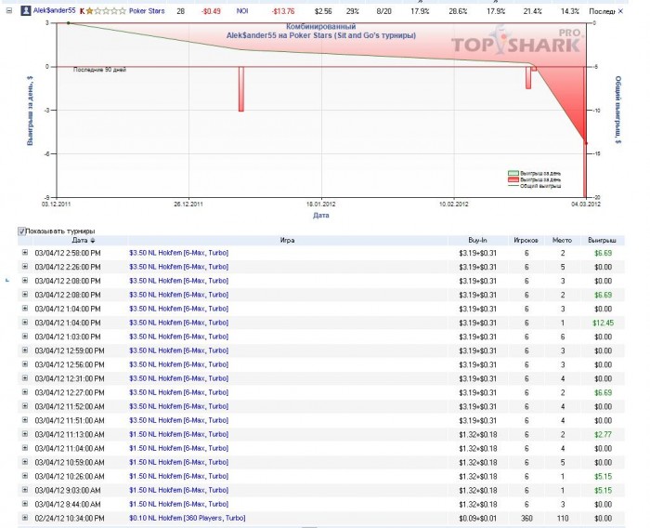Expand the 03/04/12 11:04:00 AM tournament row
650x528 pixels.
[x=25, y=448]
